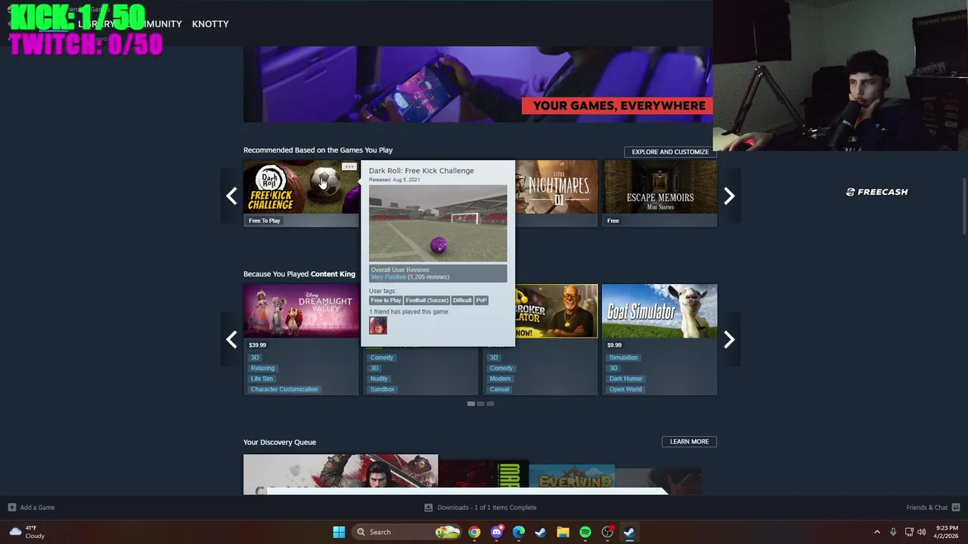The image size is (968, 544).
Task: Click the Simulation tag under Goat Simulator
Action: [x=623, y=357]
